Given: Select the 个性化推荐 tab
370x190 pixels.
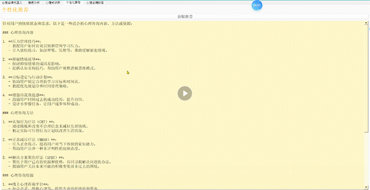Looking at the screenshot, I should 73,3.
